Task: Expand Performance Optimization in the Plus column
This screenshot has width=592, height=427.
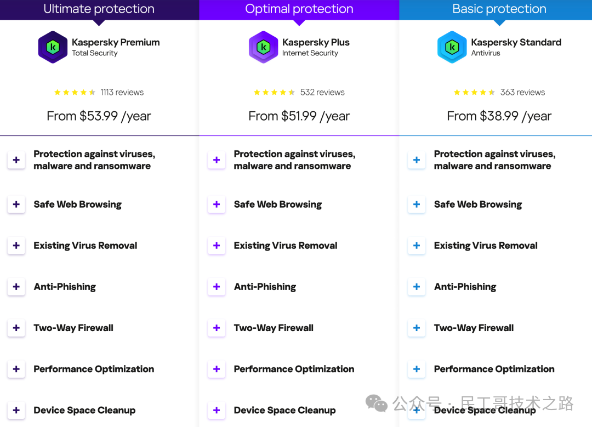Action: [217, 369]
